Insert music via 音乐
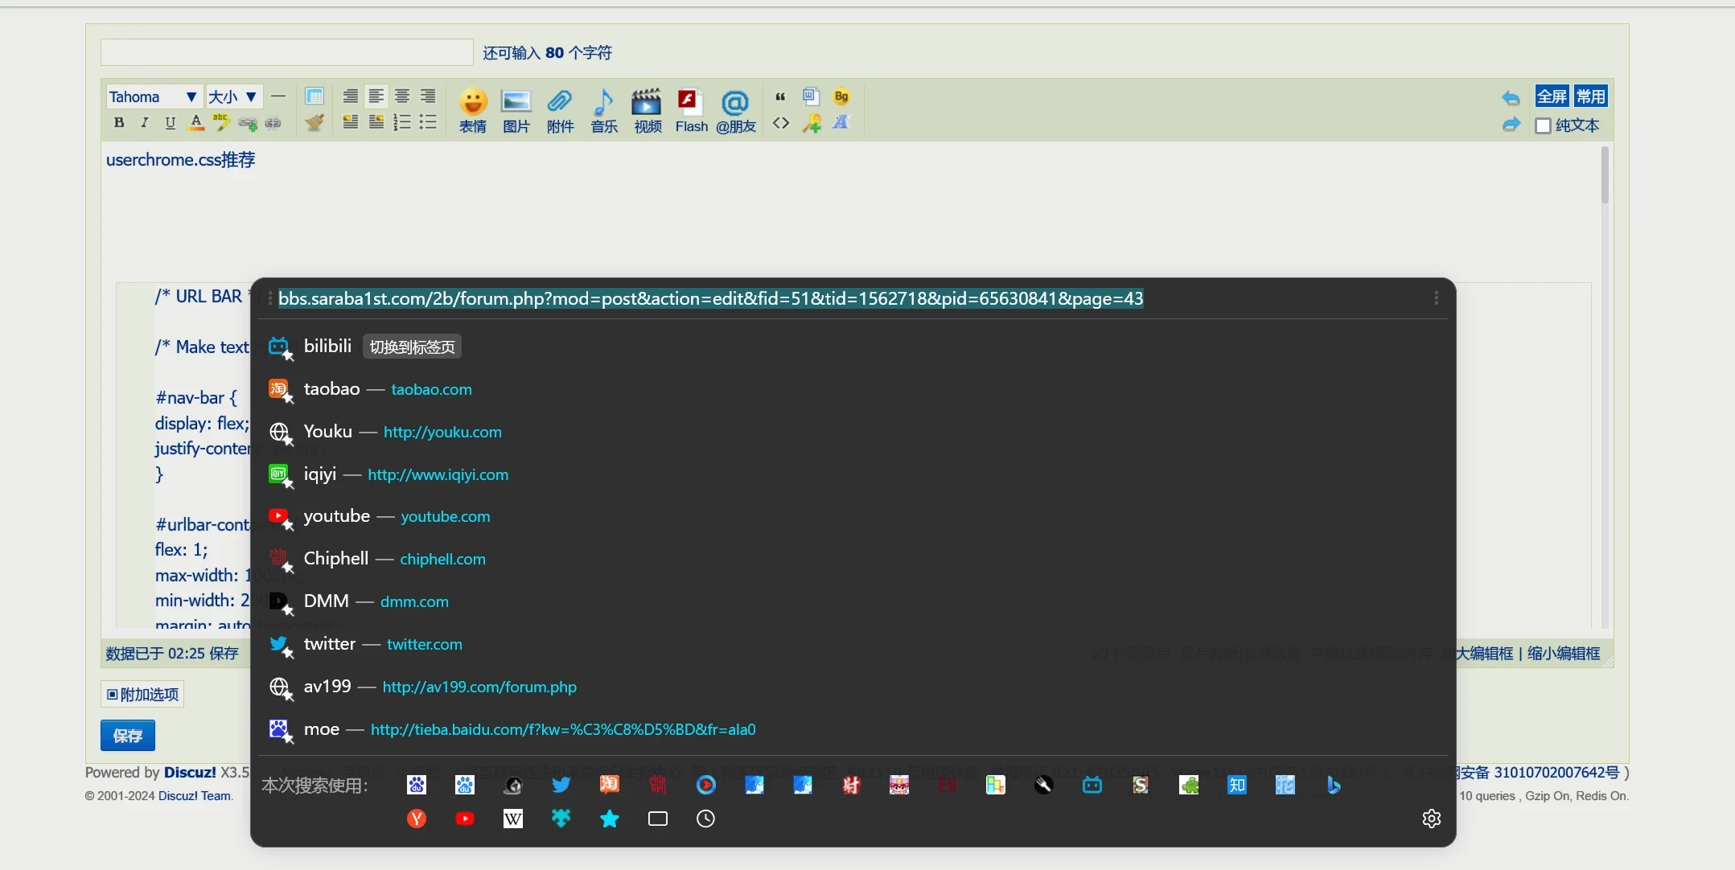This screenshot has height=870, width=1735. pyautogui.click(x=604, y=111)
